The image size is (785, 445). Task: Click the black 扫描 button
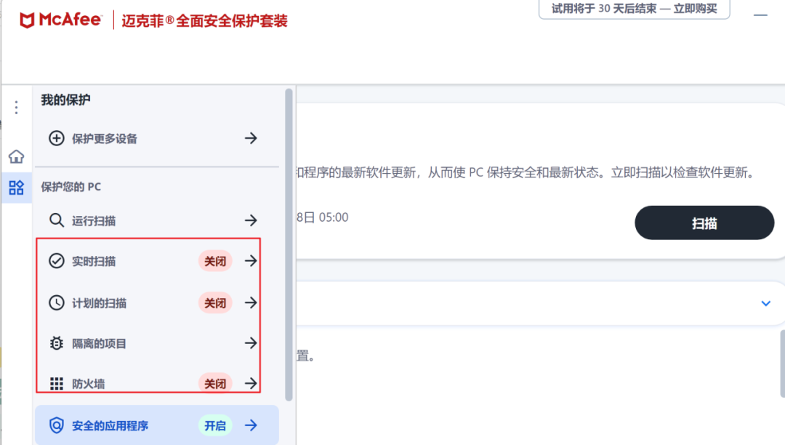[x=704, y=222]
